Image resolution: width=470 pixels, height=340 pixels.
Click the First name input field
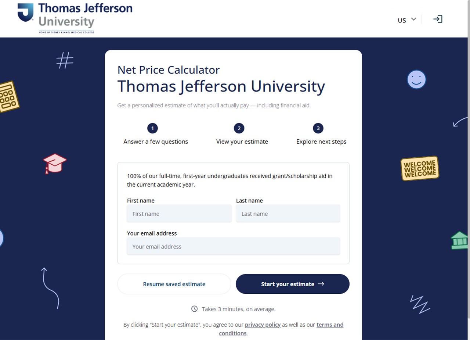[179, 214]
